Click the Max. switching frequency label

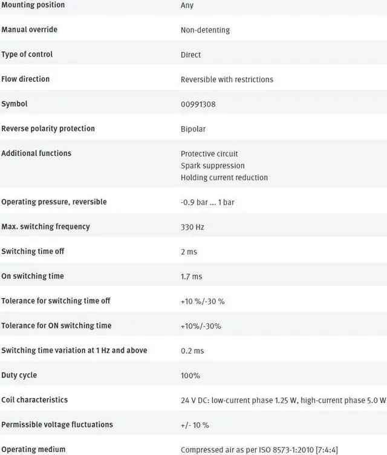[45, 227]
